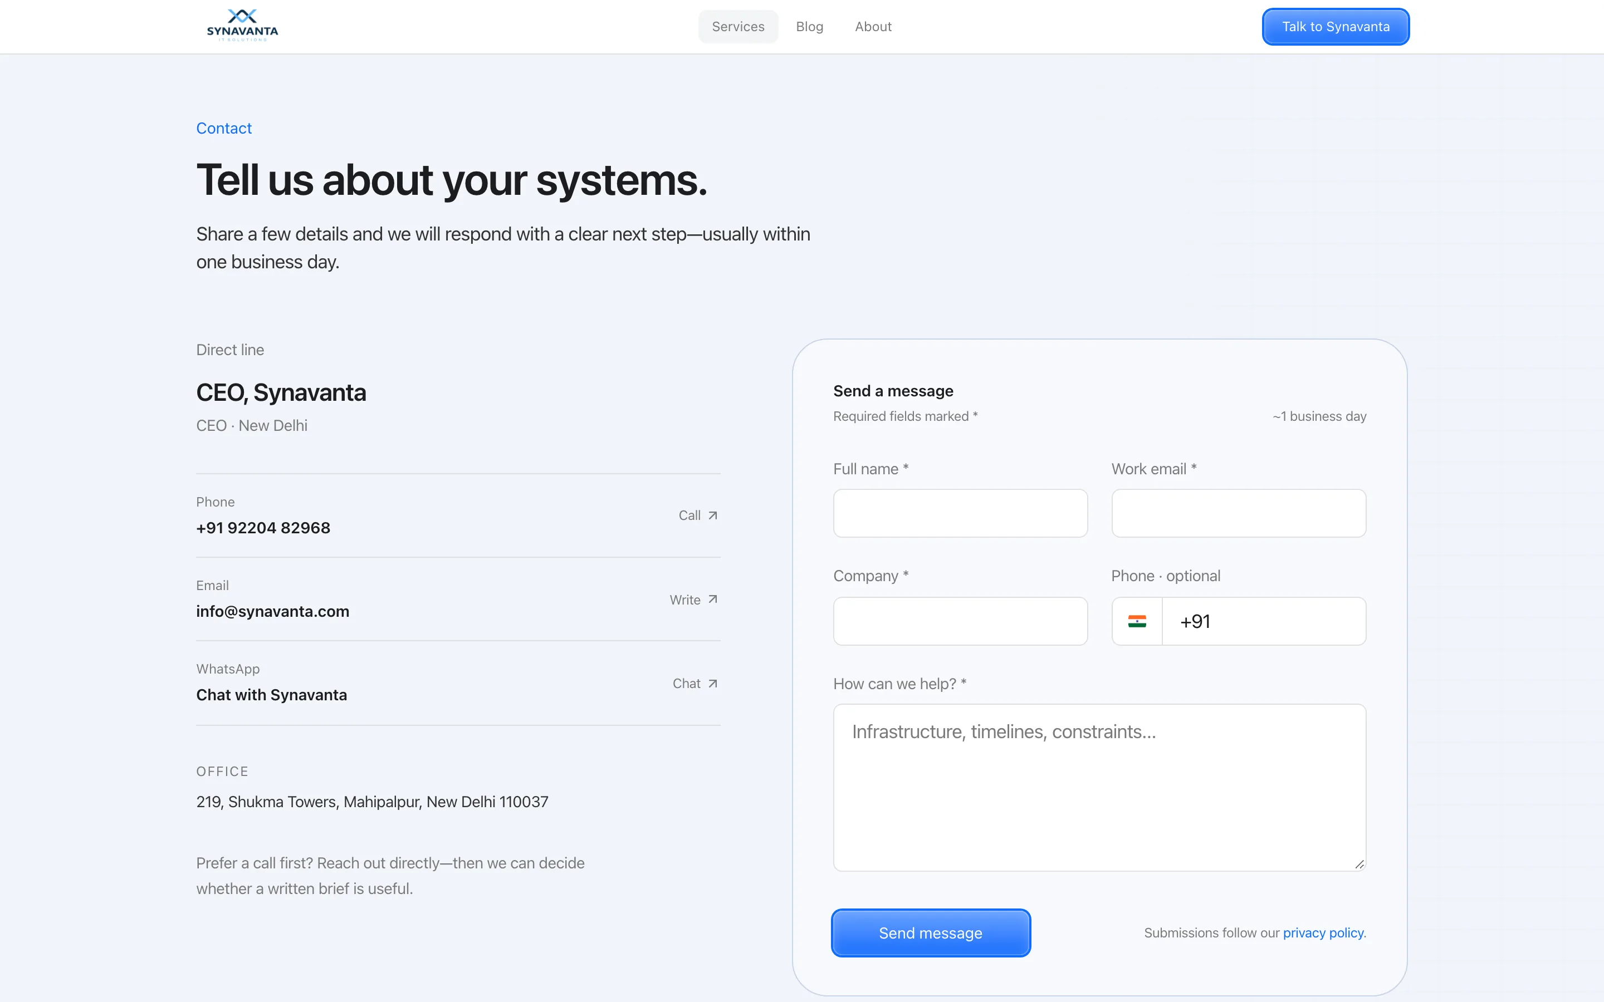This screenshot has width=1604, height=1002.
Task: Open the India flag country selector
Action: (1137, 621)
